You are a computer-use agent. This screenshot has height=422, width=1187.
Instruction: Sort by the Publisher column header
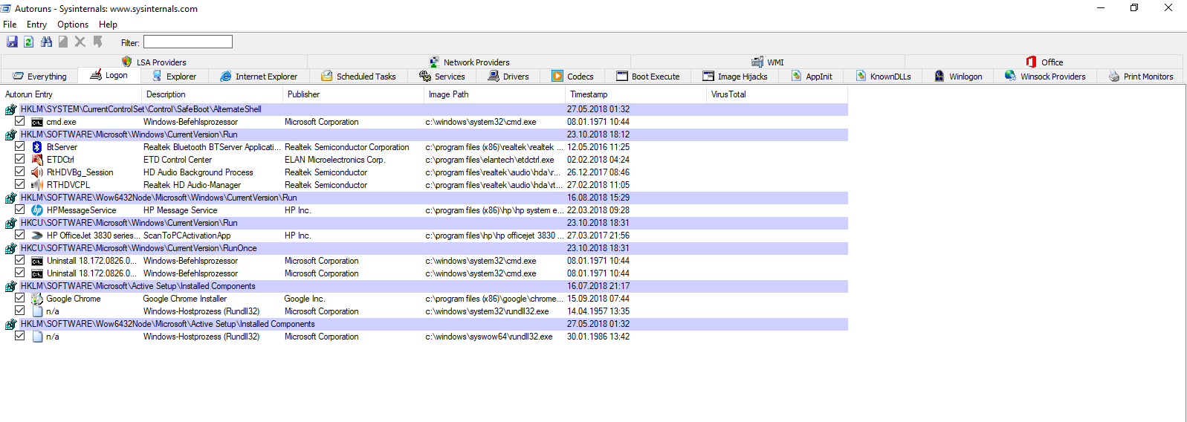point(353,94)
